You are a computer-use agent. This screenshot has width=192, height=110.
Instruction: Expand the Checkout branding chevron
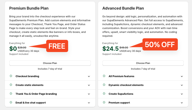pyautogui.click(x=89, y=76)
